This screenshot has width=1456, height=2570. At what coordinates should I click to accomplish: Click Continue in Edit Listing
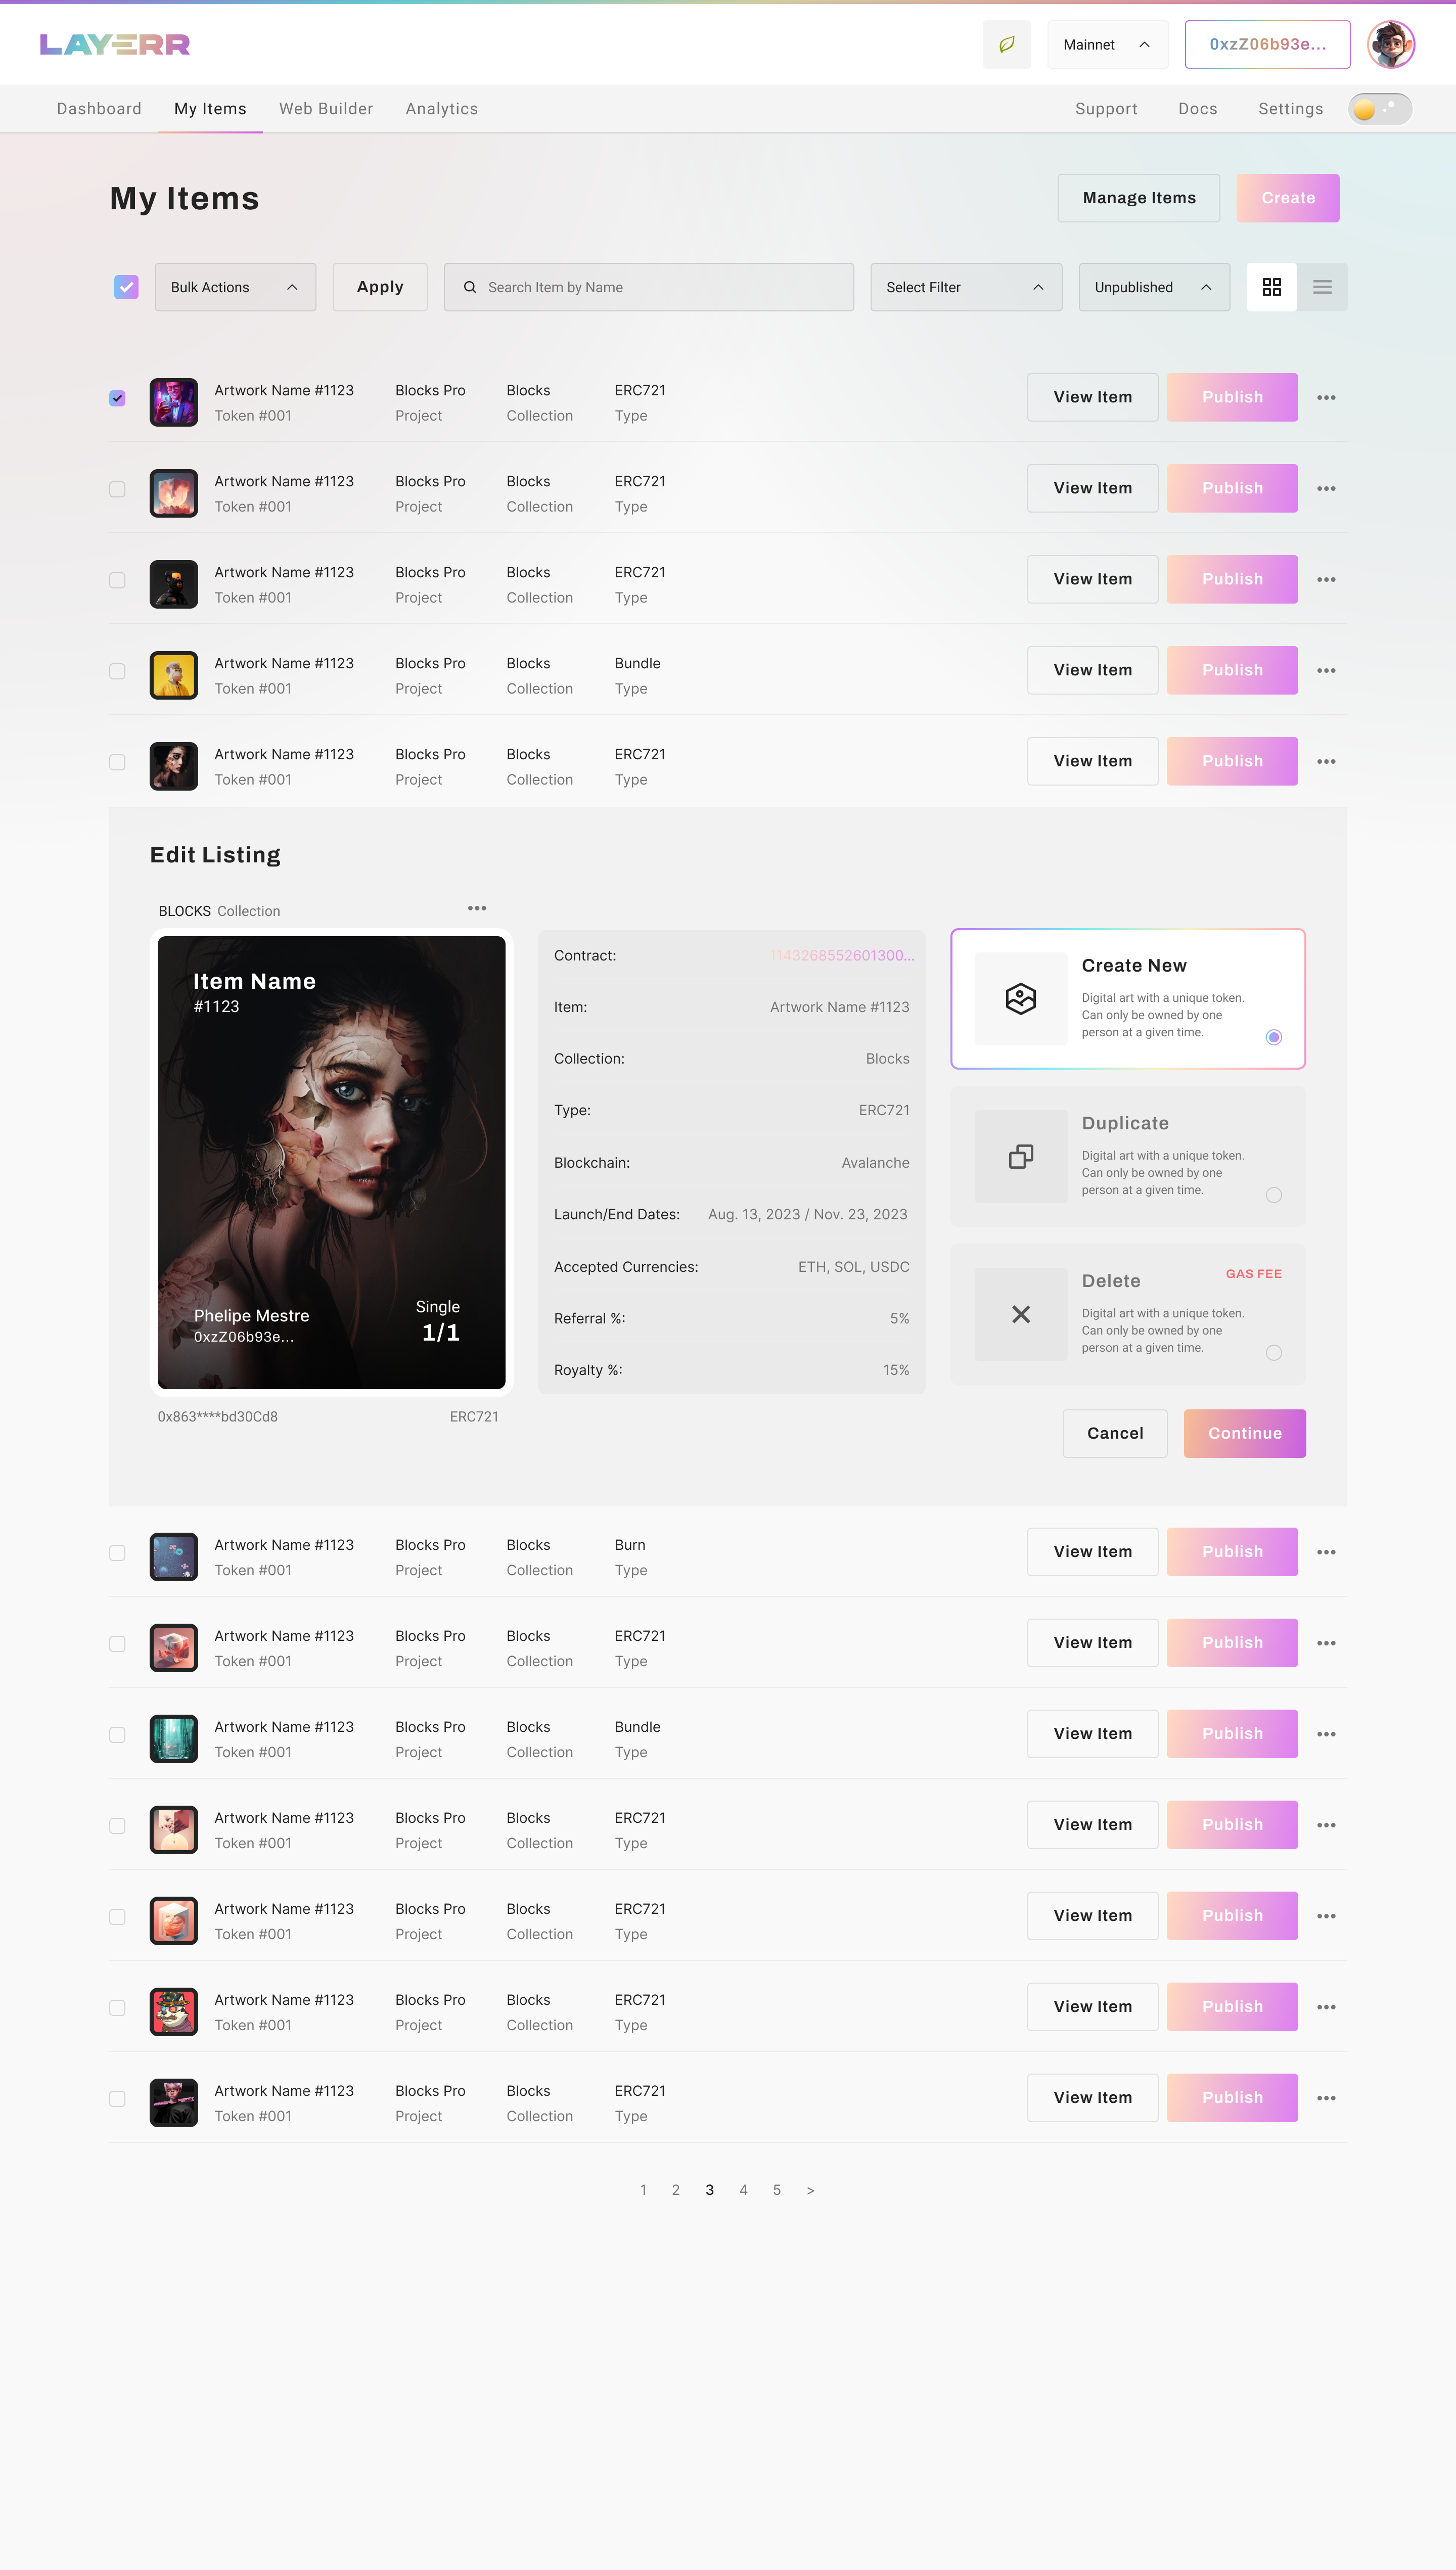[x=1244, y=1434]
